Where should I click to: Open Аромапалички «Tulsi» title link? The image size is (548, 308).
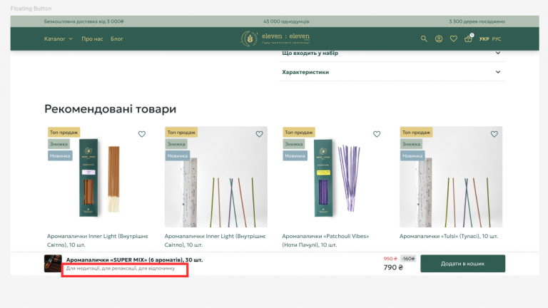[449, 236]
